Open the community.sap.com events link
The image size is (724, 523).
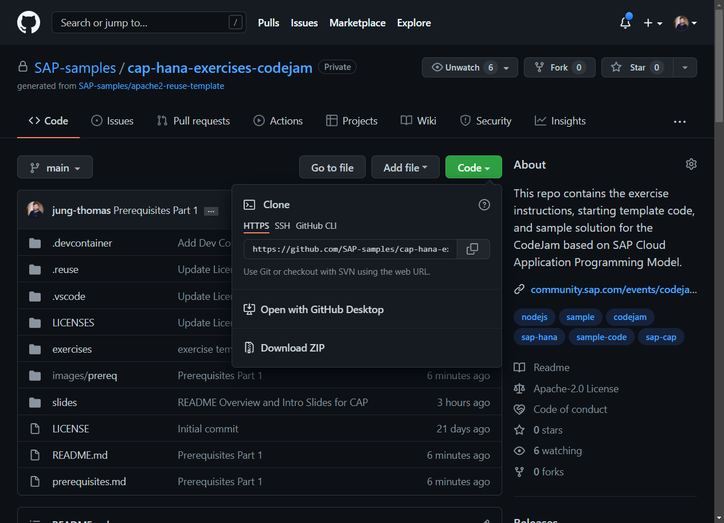(x=613, y=290)
